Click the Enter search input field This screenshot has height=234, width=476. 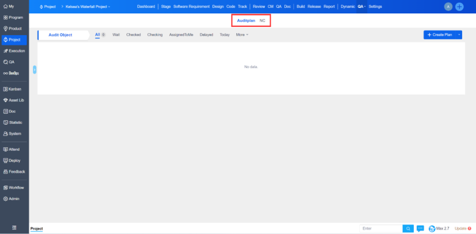[x=381, y=228]
